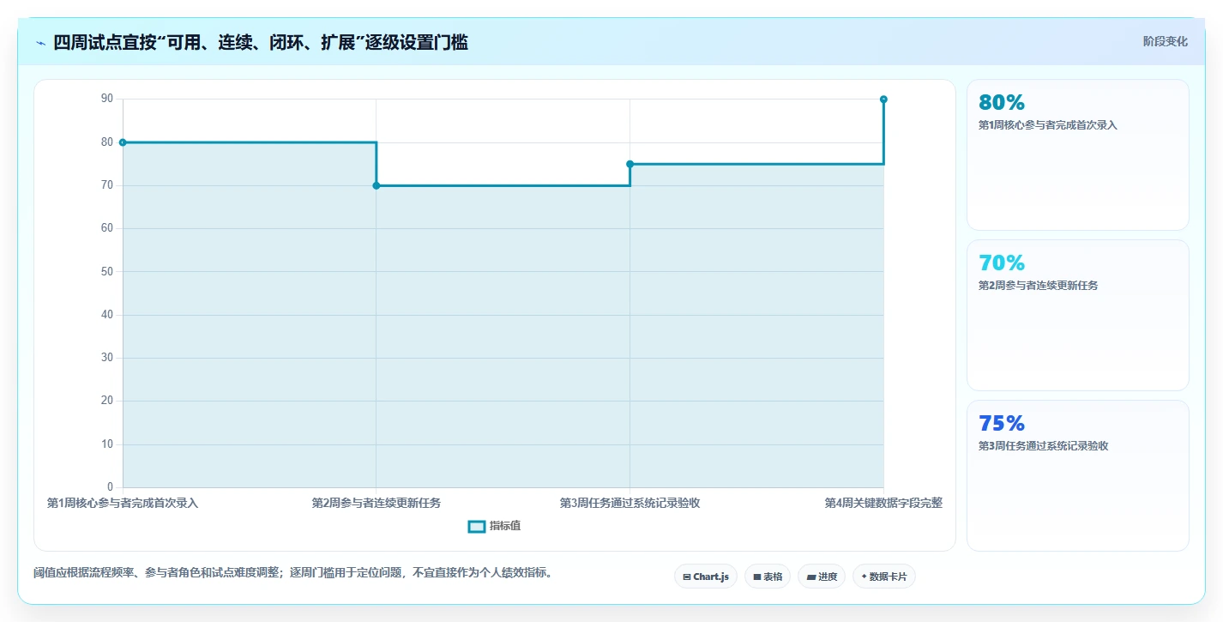Image resolution: width=1223 pixels, height=622 pixels.
Task: Click card caption 第2周参与者连续更新任务
Action: (x=1038, y=286)
